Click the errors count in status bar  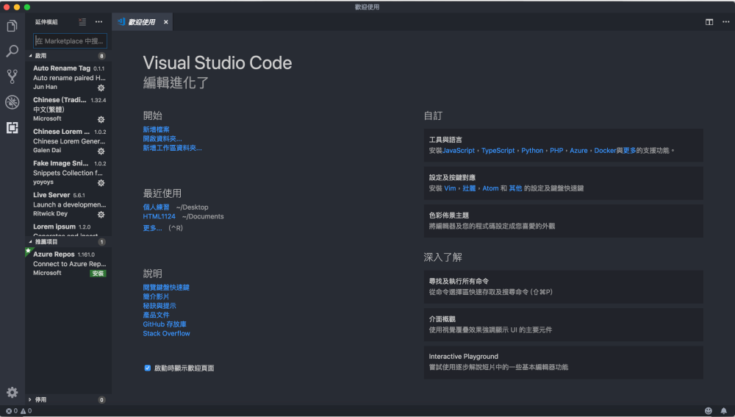tap(12, 411)
